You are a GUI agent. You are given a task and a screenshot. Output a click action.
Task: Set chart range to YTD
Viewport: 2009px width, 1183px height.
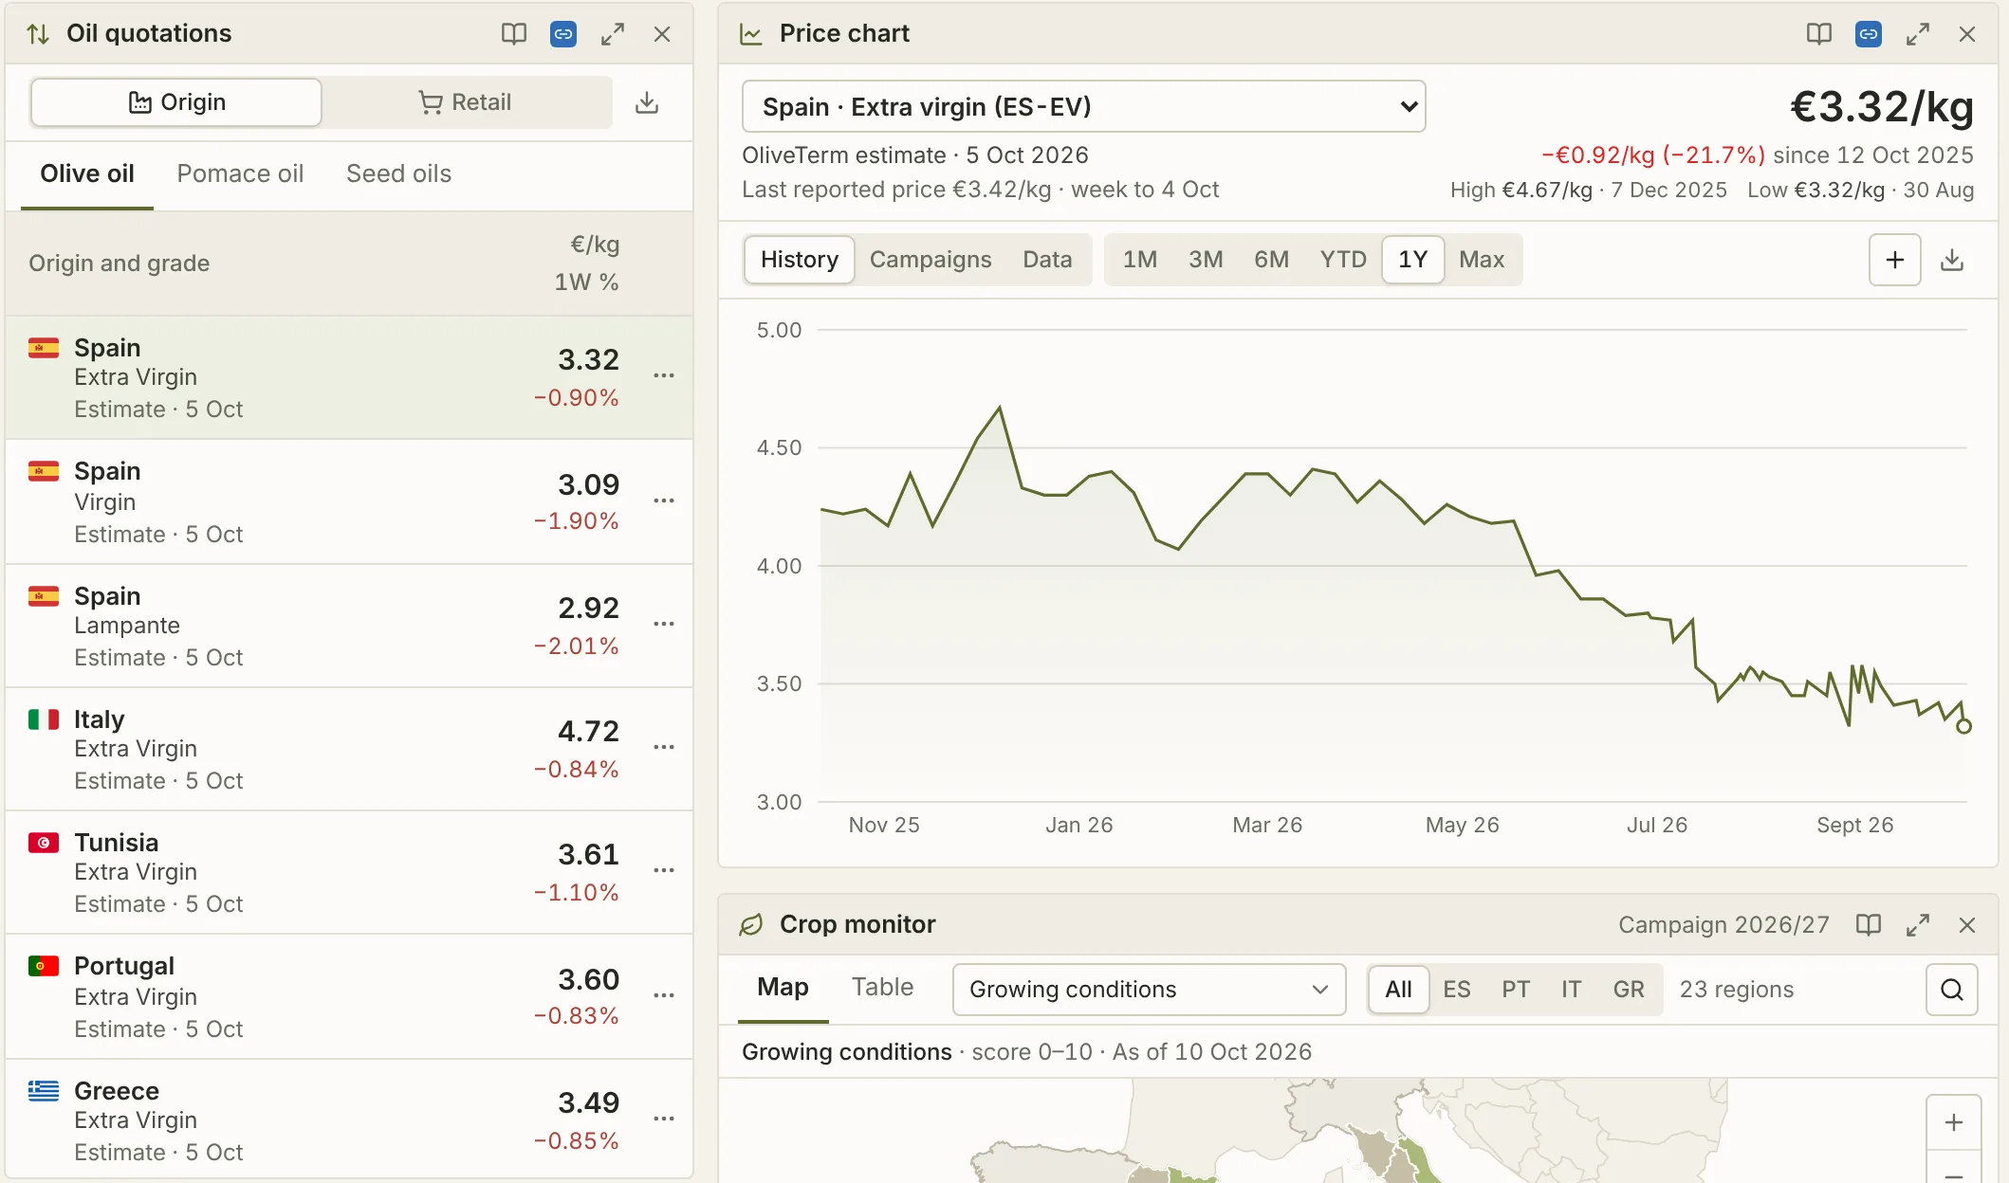(x=1343, y=260)
